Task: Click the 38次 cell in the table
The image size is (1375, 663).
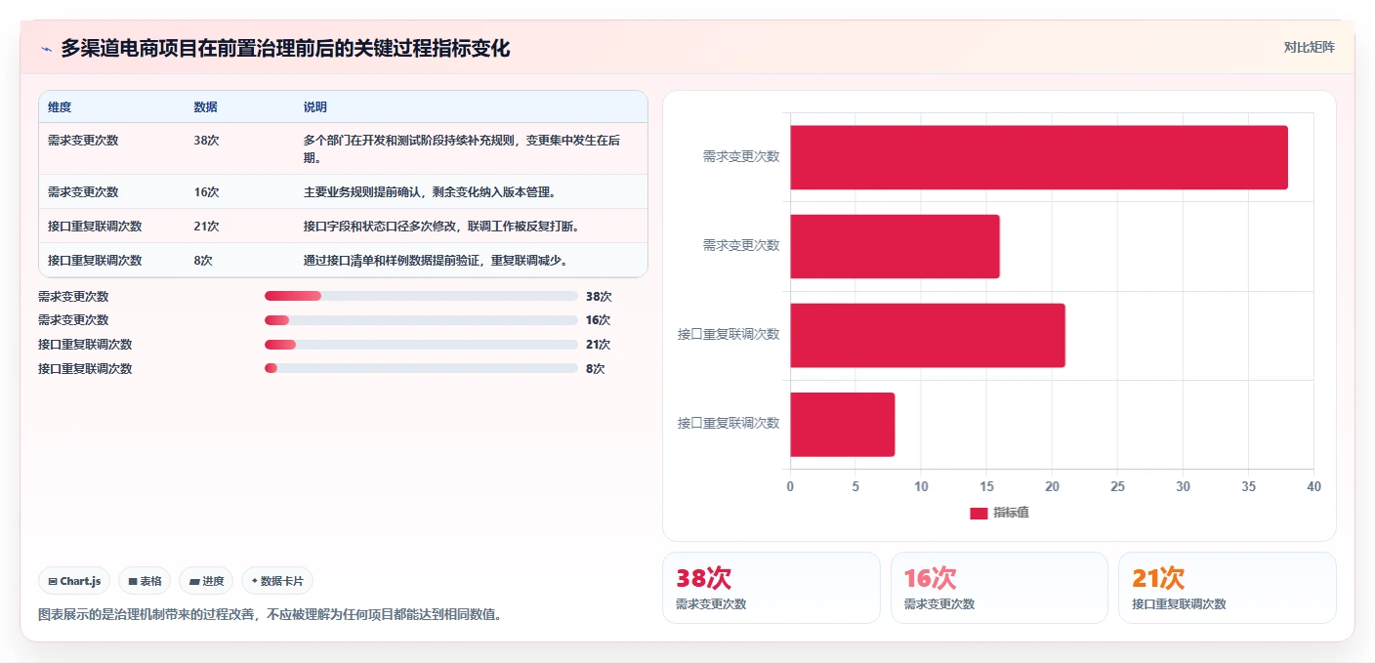Action: 206,140
